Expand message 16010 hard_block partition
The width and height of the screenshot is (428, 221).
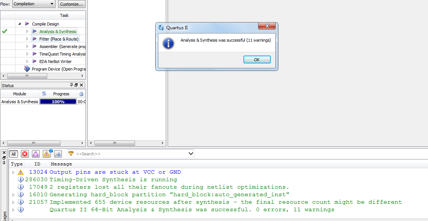point(13,195)
